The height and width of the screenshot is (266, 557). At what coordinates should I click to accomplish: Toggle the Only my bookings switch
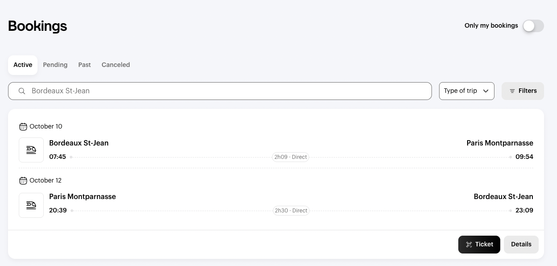click(533, 26)
